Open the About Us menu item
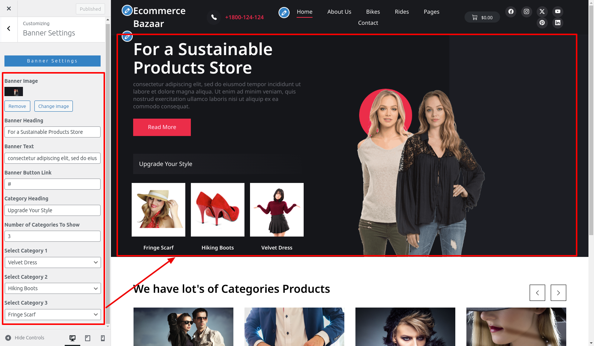The height and width of the screenshot is (346, 594). point(339,12)
